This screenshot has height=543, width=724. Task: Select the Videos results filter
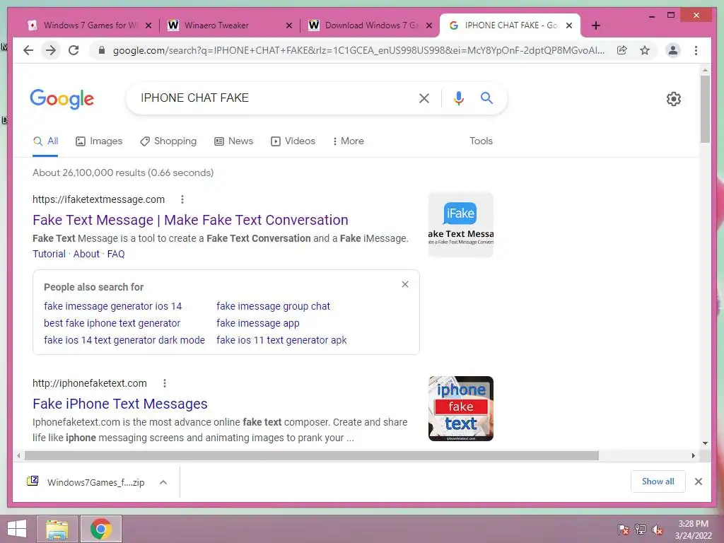293,141
